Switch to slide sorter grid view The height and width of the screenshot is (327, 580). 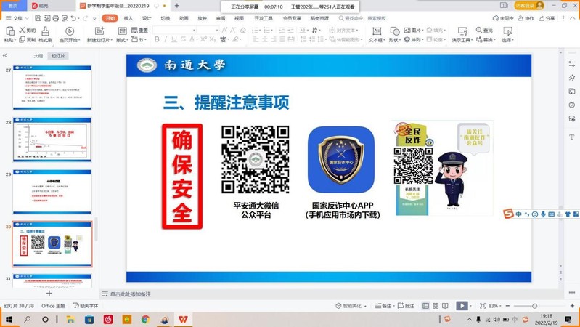436,306
